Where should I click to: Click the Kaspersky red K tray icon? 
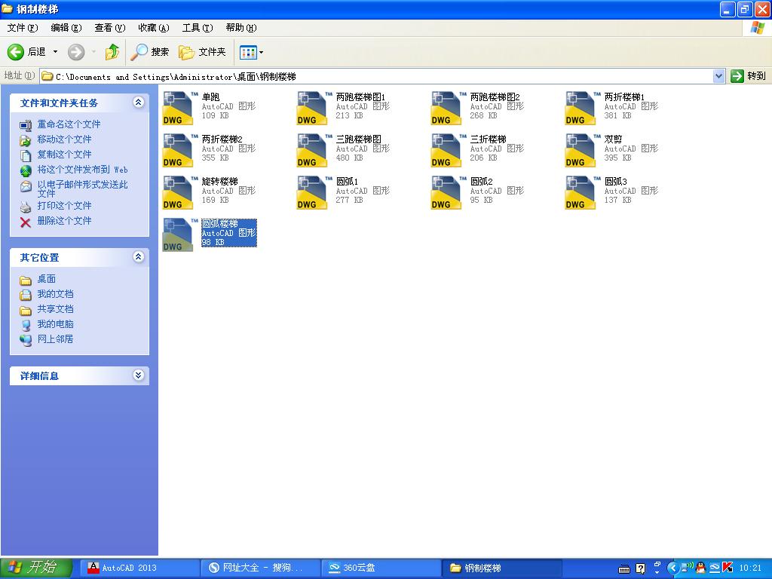(x=728, y=568)
